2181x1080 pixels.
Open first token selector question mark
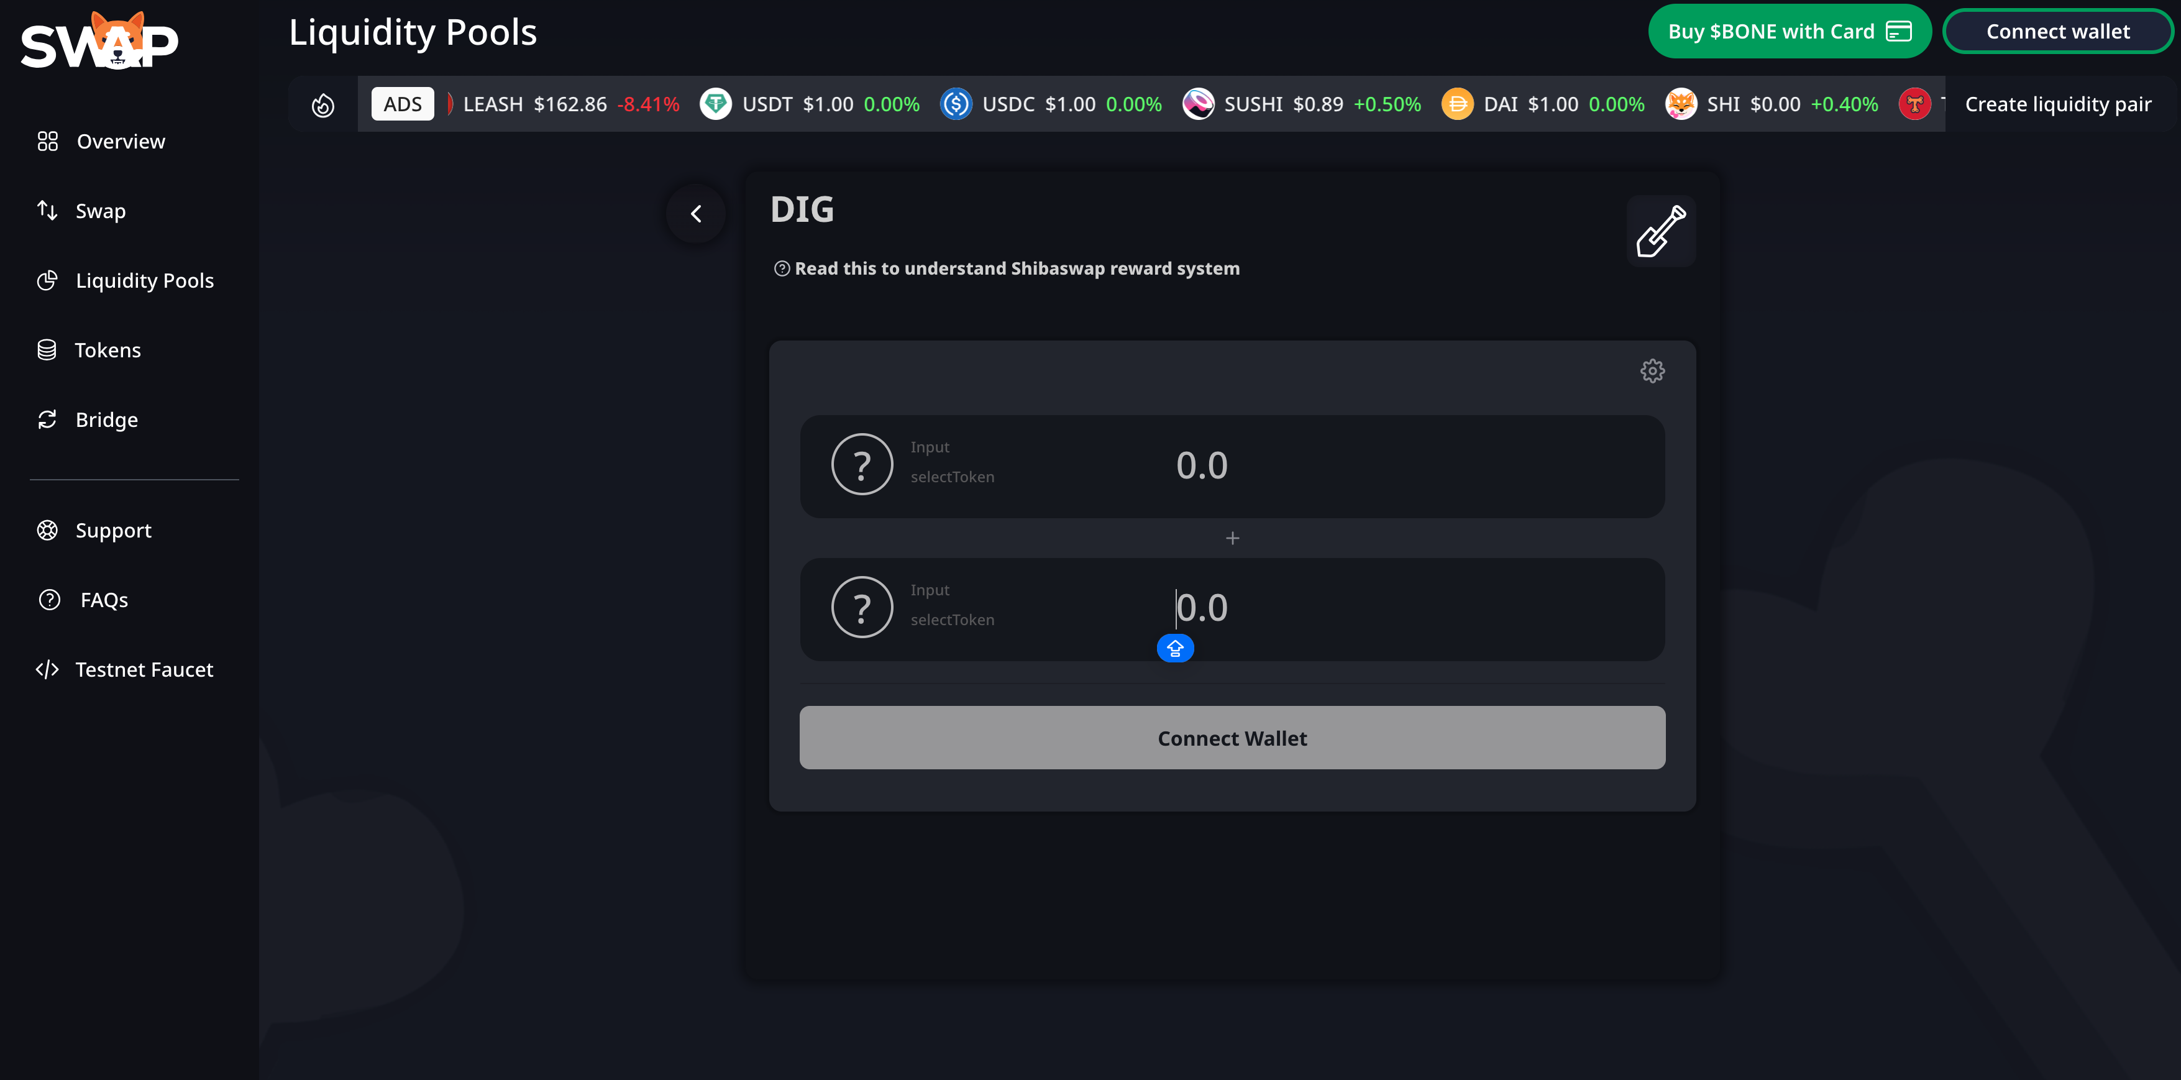point(862,465)
